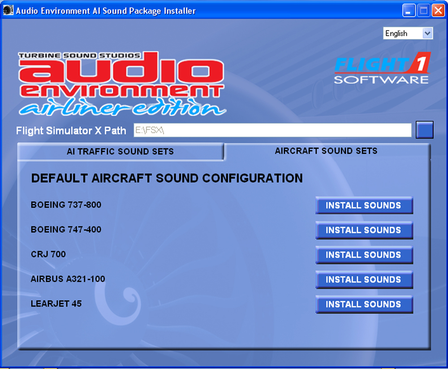
Task: Click the Flight Simulator X Path label
Action: click(71, 130)
